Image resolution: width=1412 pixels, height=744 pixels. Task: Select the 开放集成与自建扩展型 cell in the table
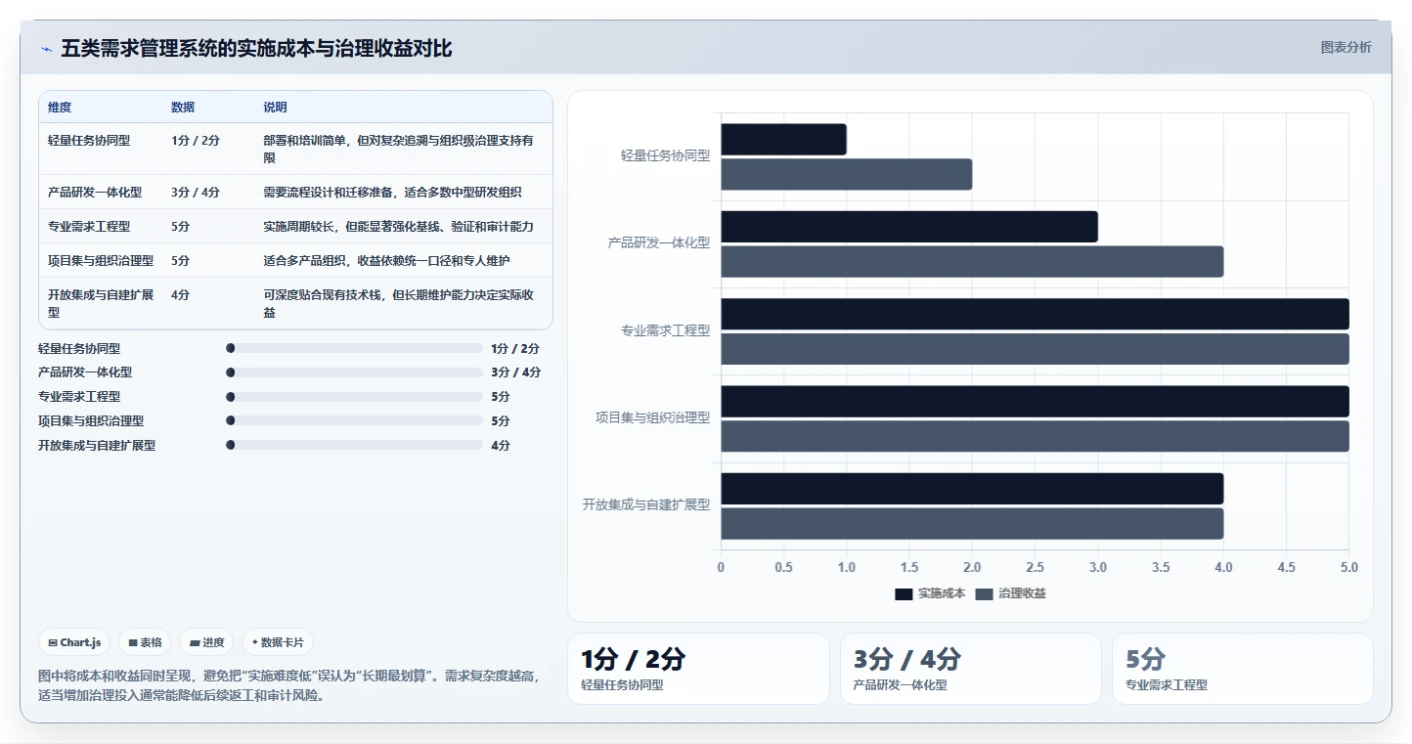coord(101,303)
